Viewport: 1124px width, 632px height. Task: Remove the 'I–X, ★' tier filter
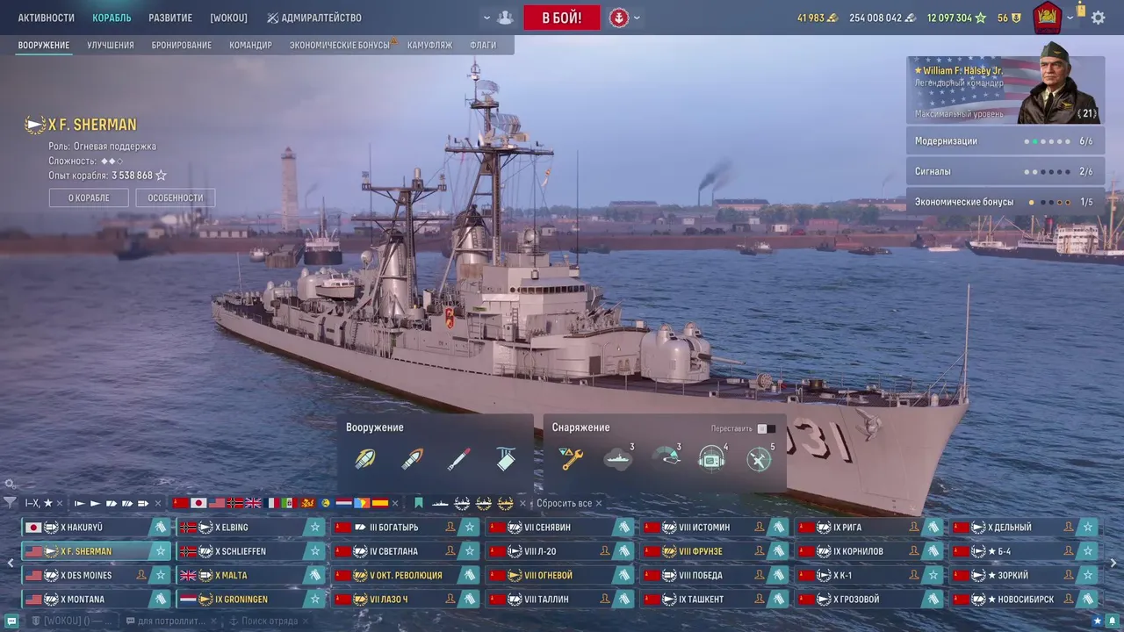click(x=60, y=503)
